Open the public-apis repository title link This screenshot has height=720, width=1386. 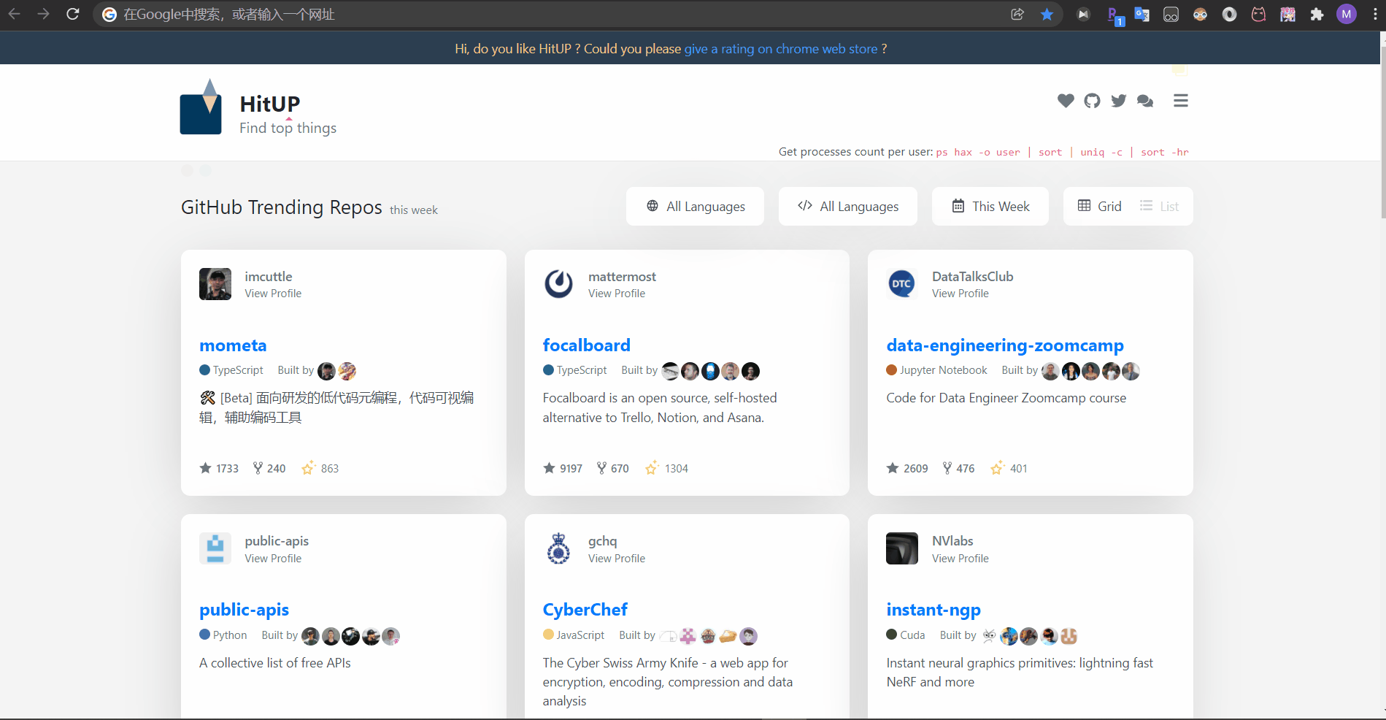[x=244, y=610]
